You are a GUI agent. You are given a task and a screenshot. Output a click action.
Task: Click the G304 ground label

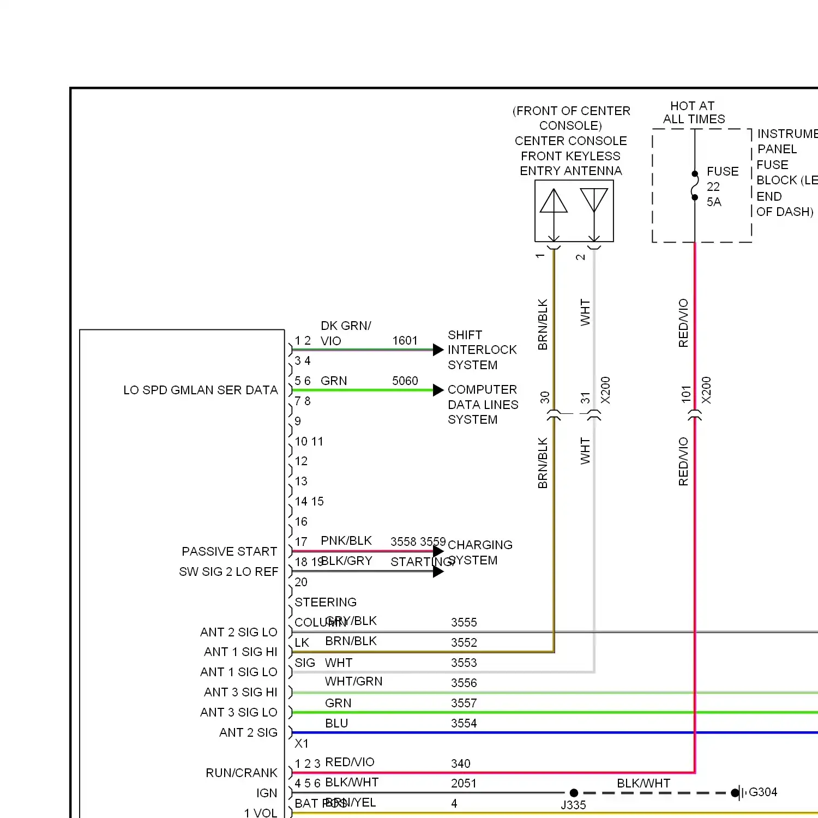click(763, 792)
